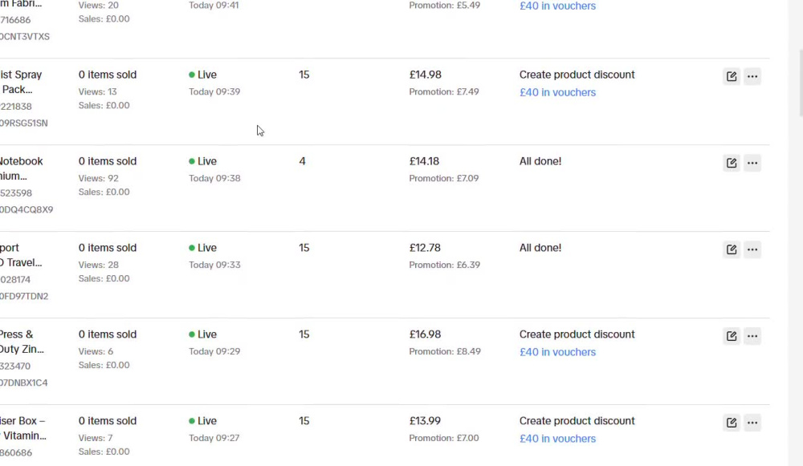This screenshot has width=803, height=466.
Task: Open more options for £13.99 listing
Action: [752, 422]
